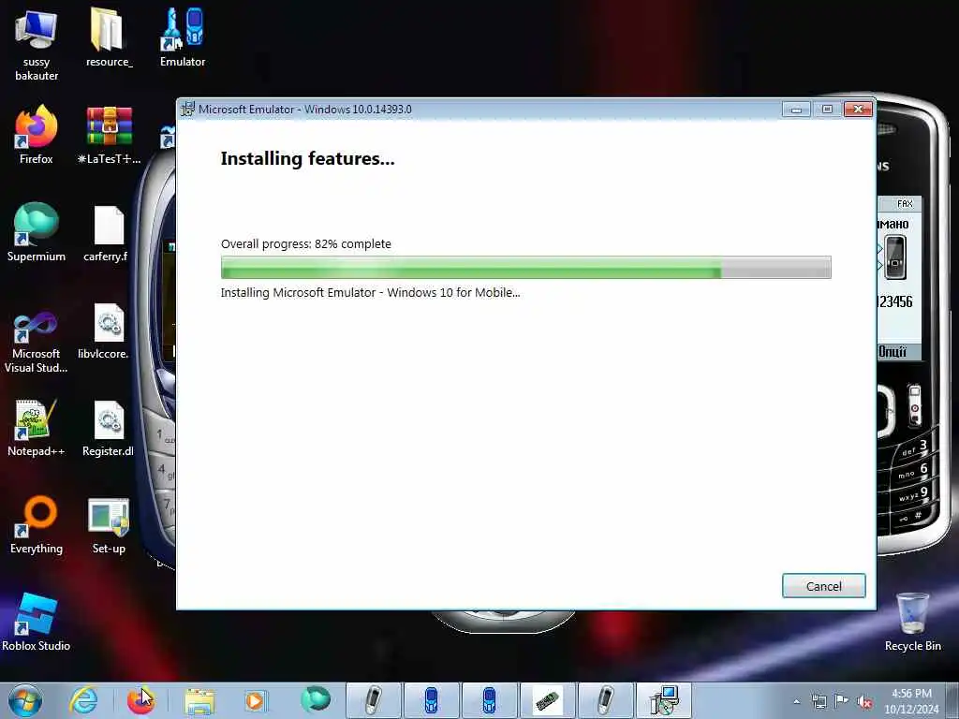This screenshot has height=719, width=959.
Task: Open the Windows Start menu
Action: [25, 700]
